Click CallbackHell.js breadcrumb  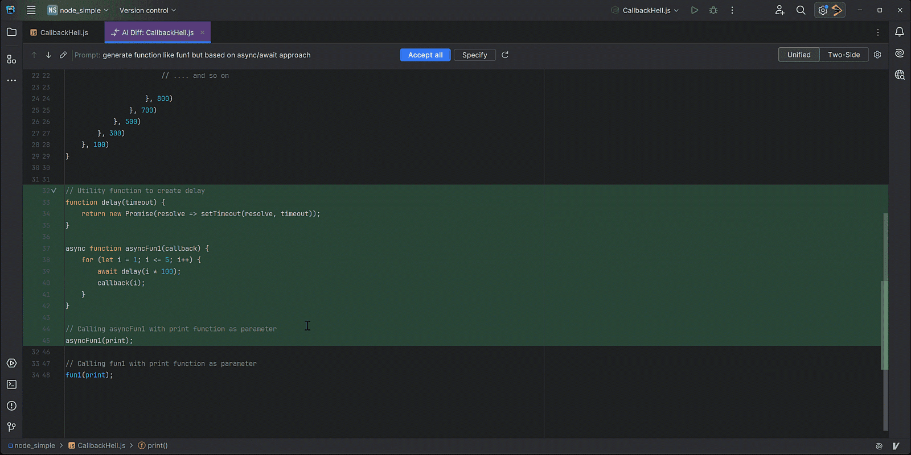pyautogui.click(x=97, y=446)
